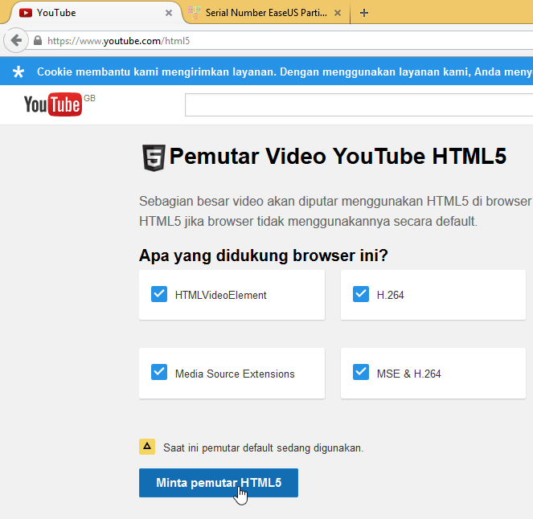This screenshot has width=533, height=519.
Task: Click the 'Pemutar Video YouTube HTML5' heading
Action: tap(338, 156)
